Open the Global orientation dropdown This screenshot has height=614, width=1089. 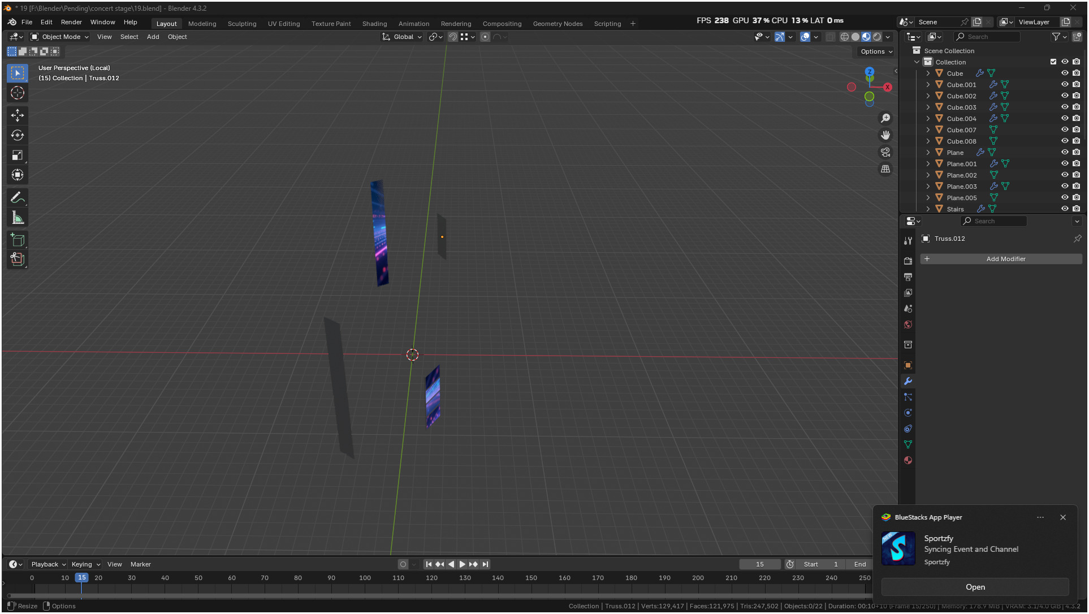tap(403, 37)
